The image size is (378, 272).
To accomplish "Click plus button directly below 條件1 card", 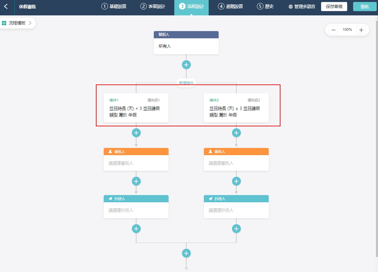I will point(136,133).
